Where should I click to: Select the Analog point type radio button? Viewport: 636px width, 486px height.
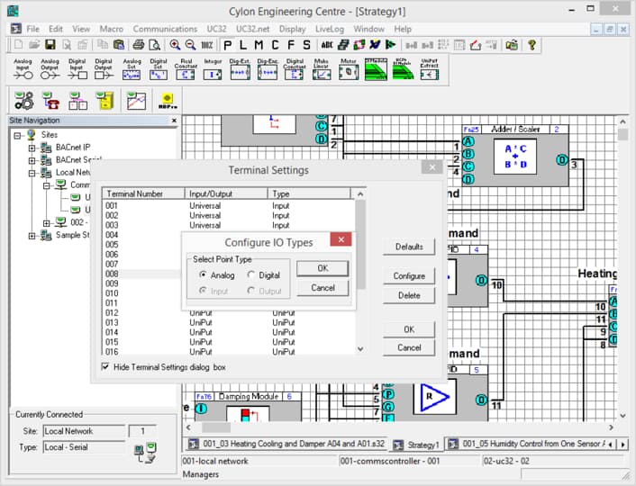tap(202, 274)
